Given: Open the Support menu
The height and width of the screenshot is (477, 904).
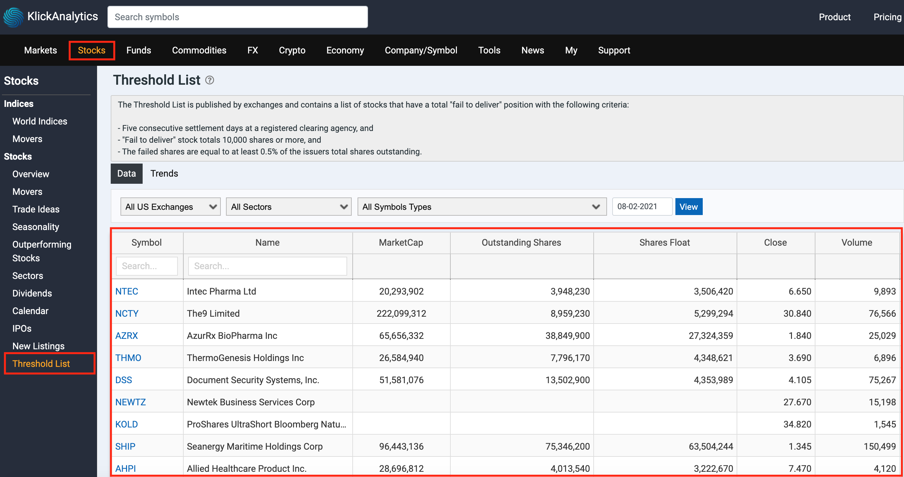Looking at the screenshot, I should point(614,50).
